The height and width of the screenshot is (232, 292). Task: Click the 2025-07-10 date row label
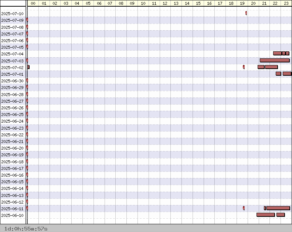click(x=12, y=14)
